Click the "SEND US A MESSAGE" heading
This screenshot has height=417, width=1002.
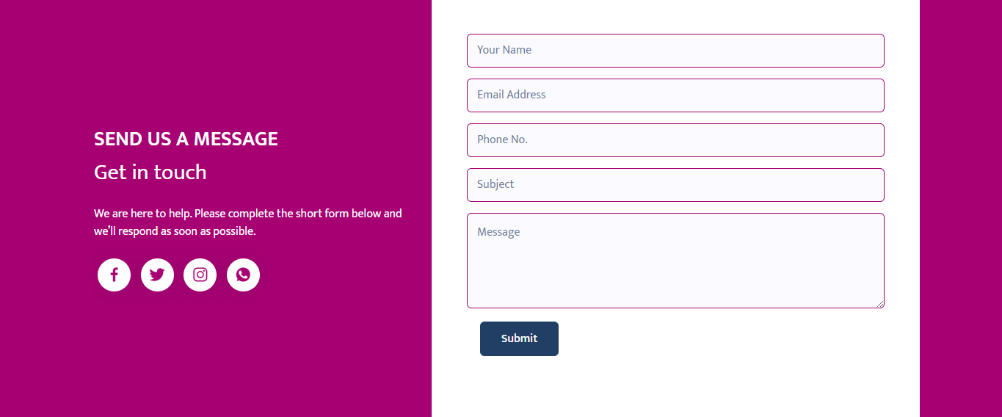click(186, 139)
